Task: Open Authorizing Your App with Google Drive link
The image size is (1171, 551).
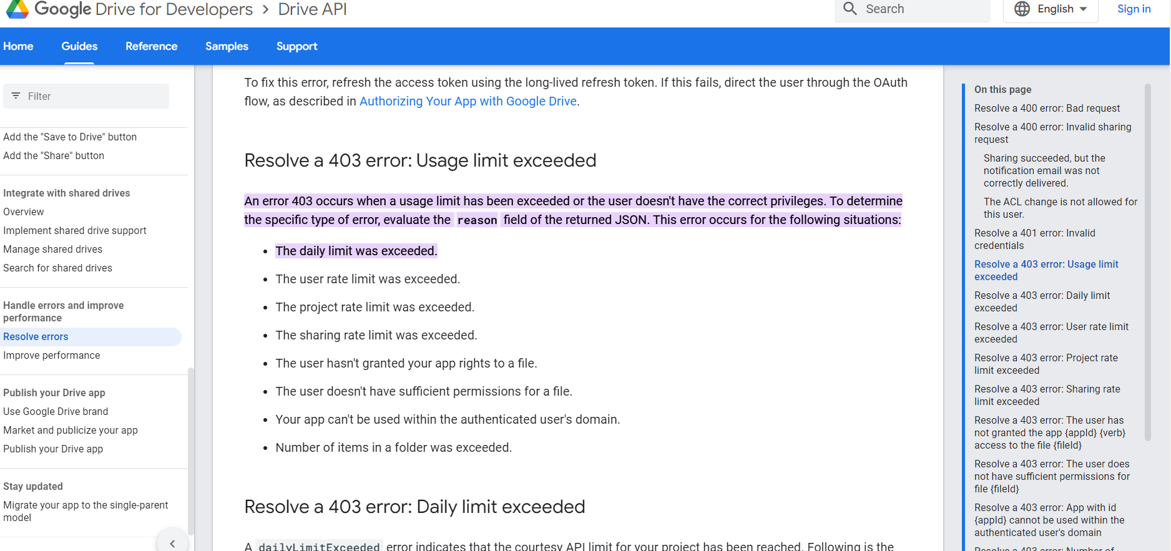Action: click(x=468, y=101)
